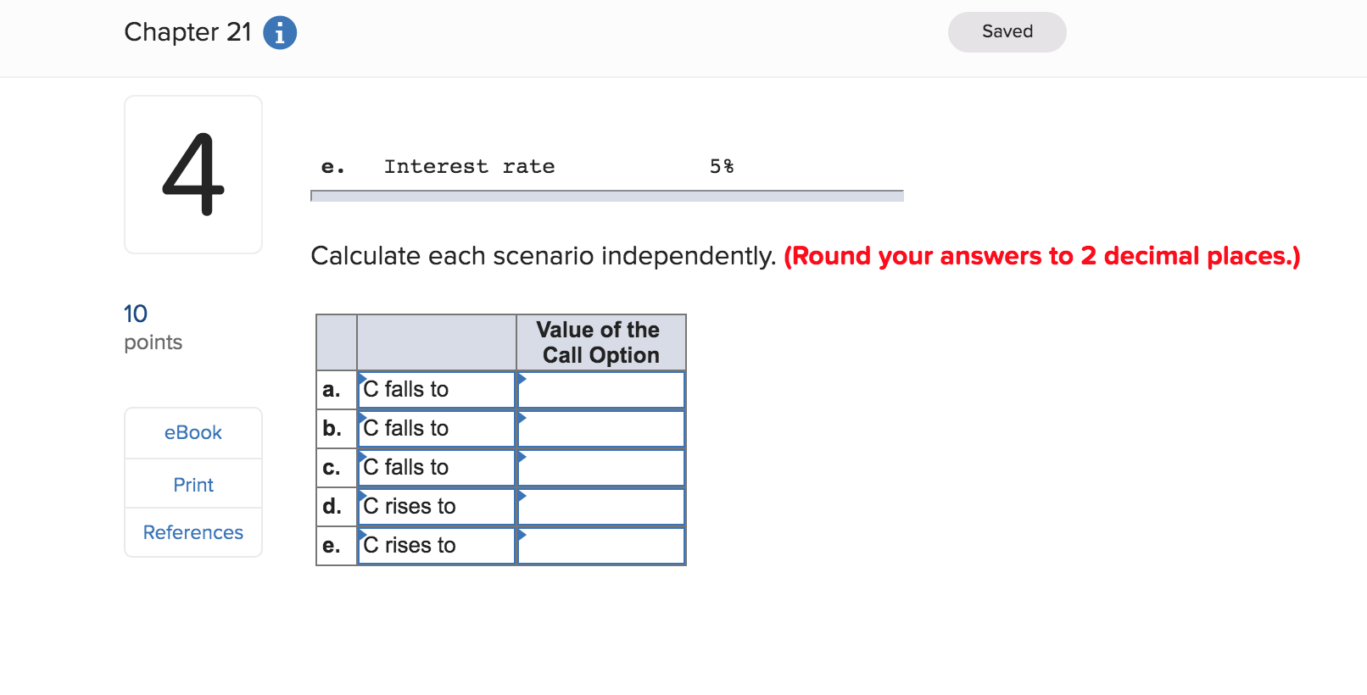Screen dimensions: 1367x695
Task: Click the blue flag marker on row a label
Action: point(361,379)
